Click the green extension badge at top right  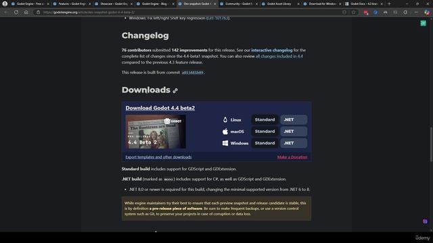[423, 24]
